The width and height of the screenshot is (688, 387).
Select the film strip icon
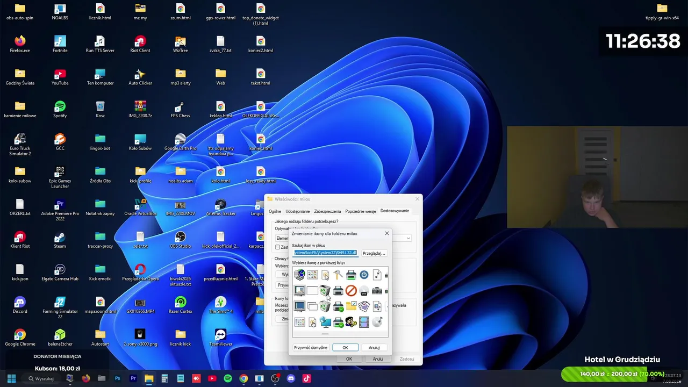point(364,322)
